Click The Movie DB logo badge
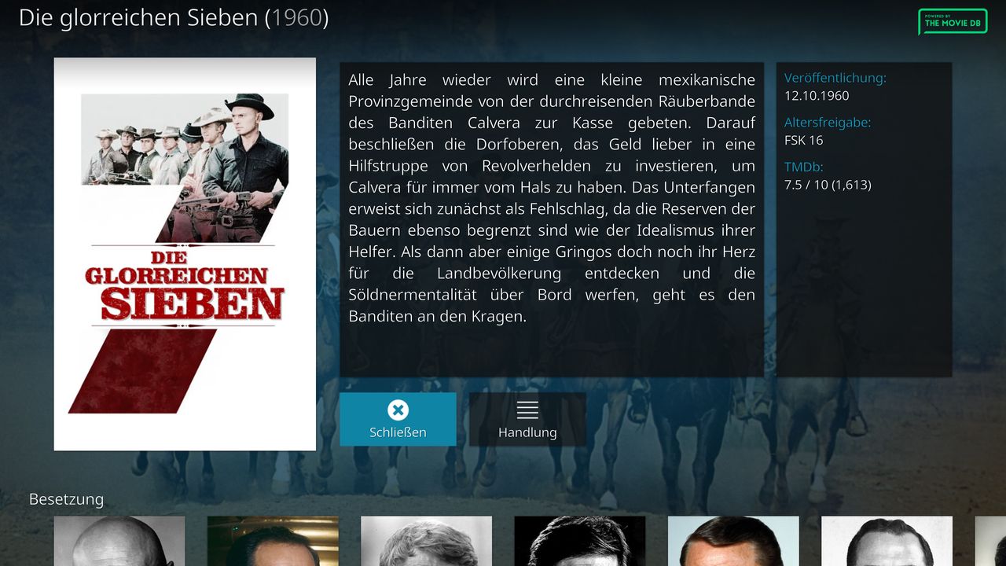Image resolution: width=1006 pixels, height=566 pixels. (953, 22)
